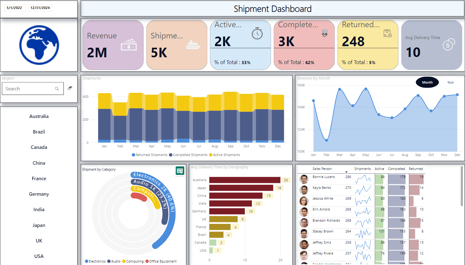465x265 pixels.
Task: Click the eraser icon to clear region selections
Action: coord(70,88)
